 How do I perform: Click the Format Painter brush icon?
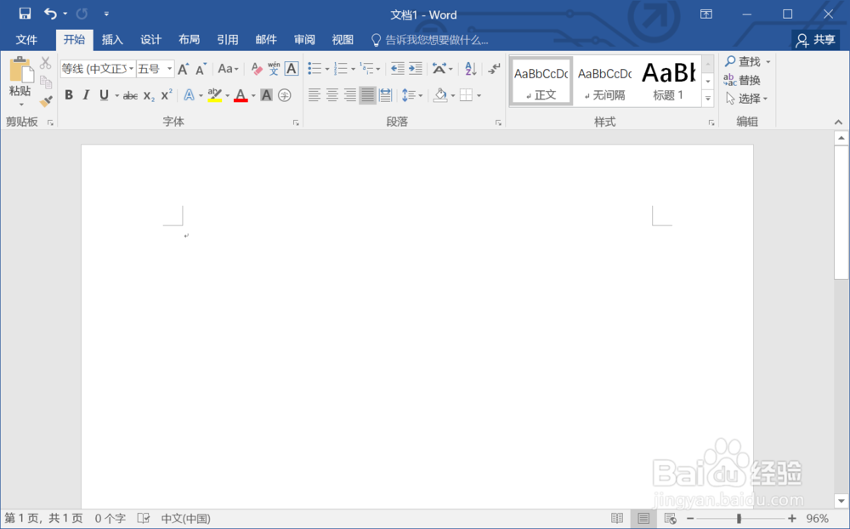pos(46,101)
